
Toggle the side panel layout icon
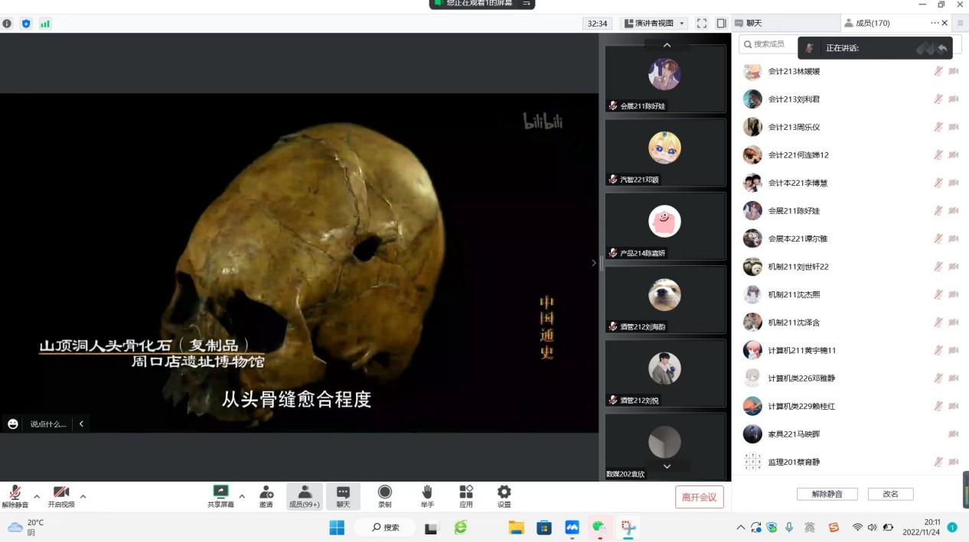click(721, 24)
